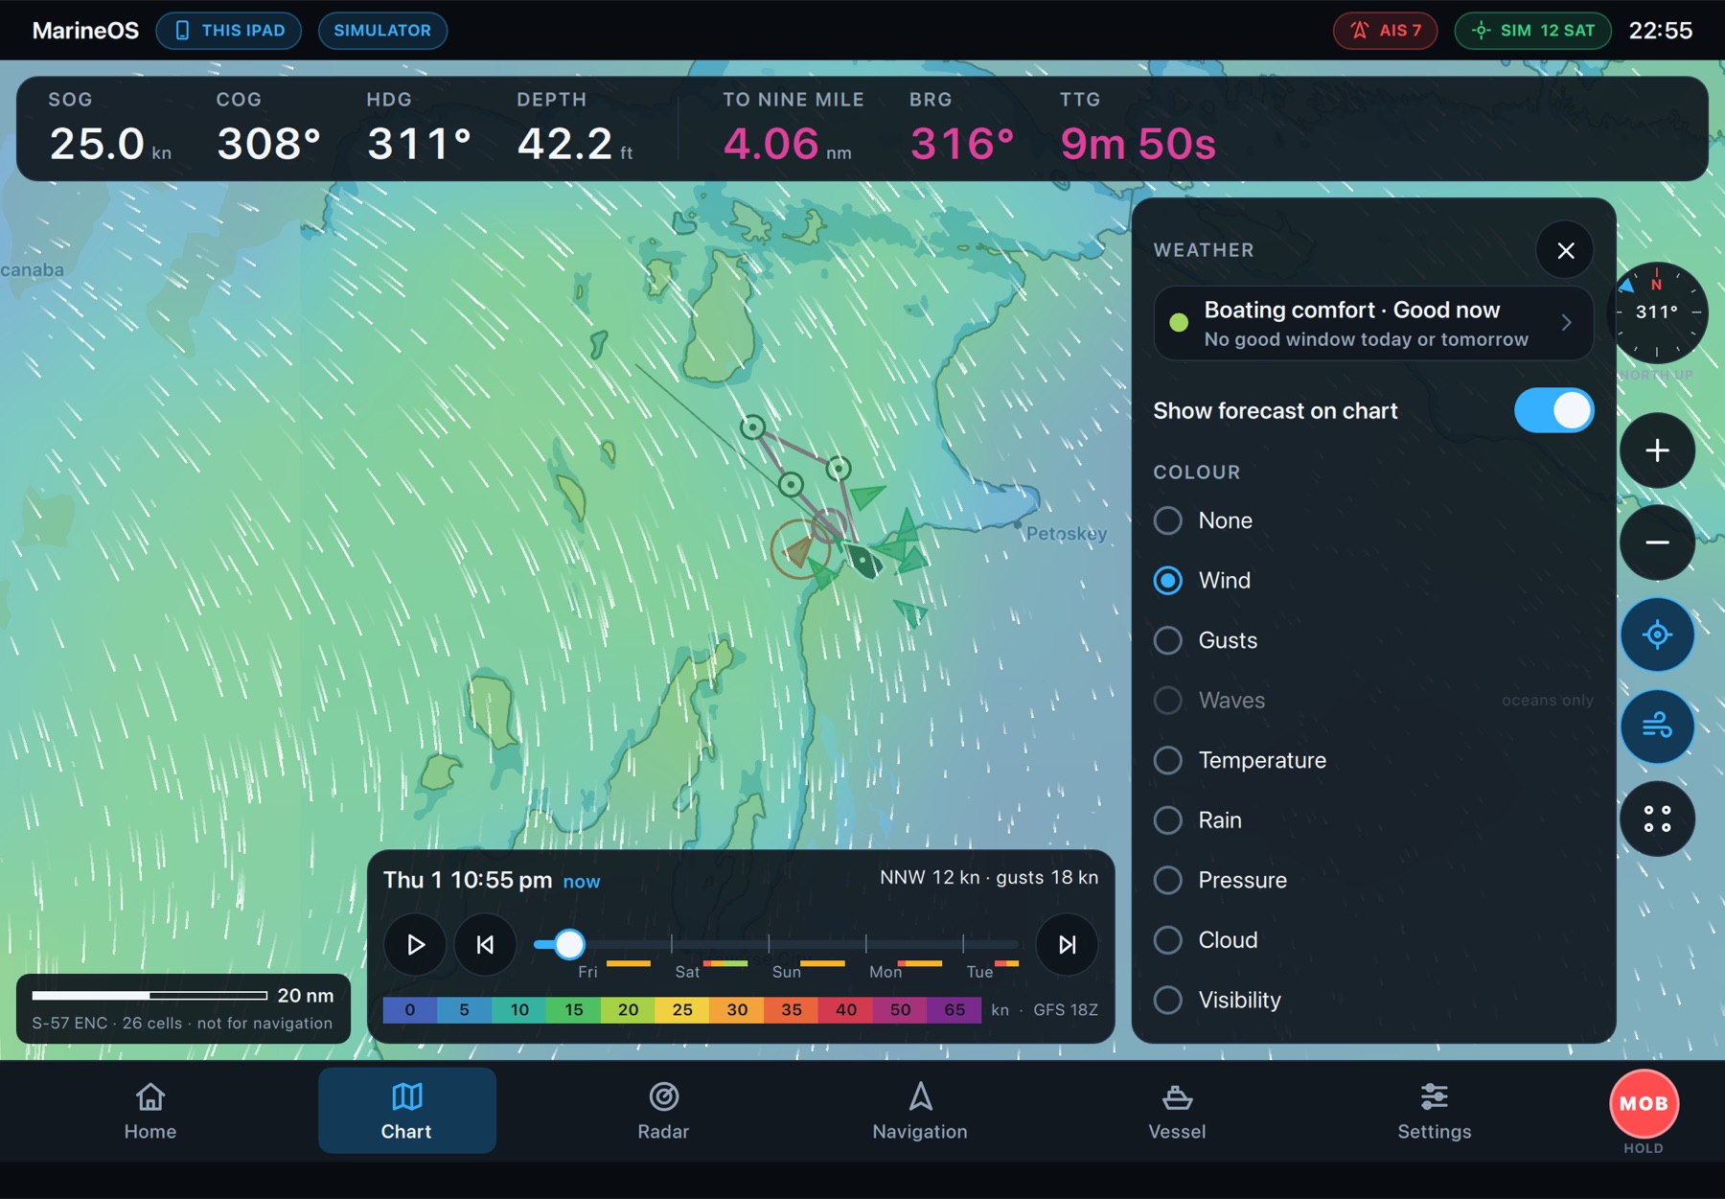Tap the compass showing 311°
Viewport: 1725px width, 1199px height.
click(1657, 312)
